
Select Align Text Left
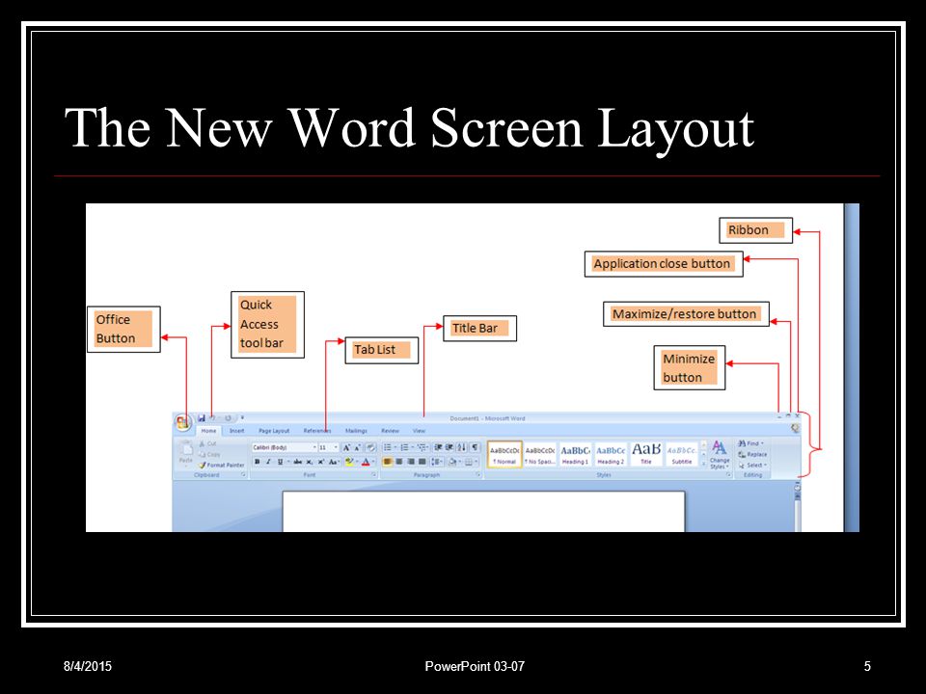coord(388,462)
